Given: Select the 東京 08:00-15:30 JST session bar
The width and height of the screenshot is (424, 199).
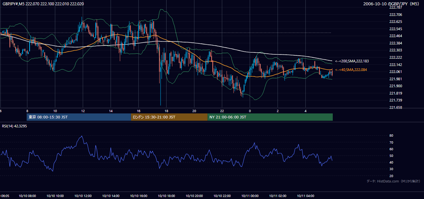Looking at the screenshot, I should pyautogui.click(x=79, y=117).
